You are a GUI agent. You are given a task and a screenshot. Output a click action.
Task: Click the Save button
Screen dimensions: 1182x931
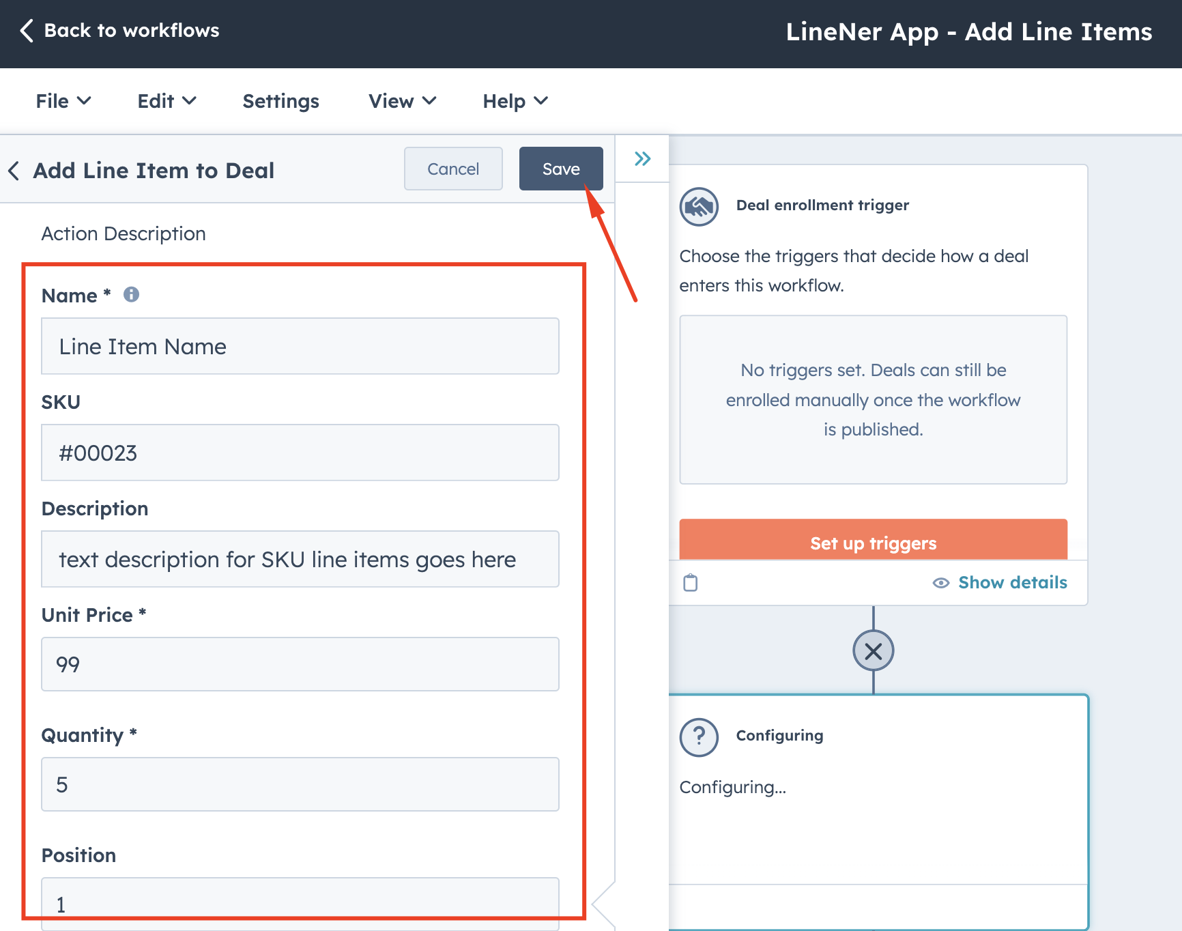tap(561, 169)
